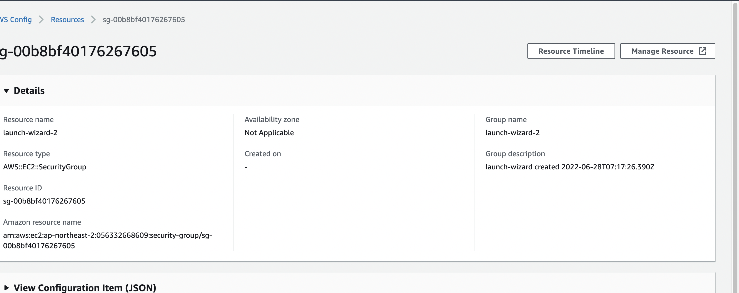Click the Created on dash value
739x293 pixels.
click(246, 167)
